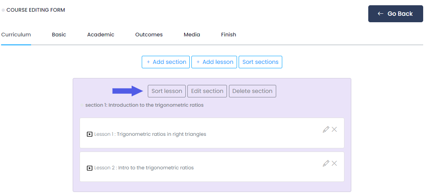Click the pencil edit icon for Lesson 1
The height and width of the screenshot is (194, 426).
click(326, 129)
